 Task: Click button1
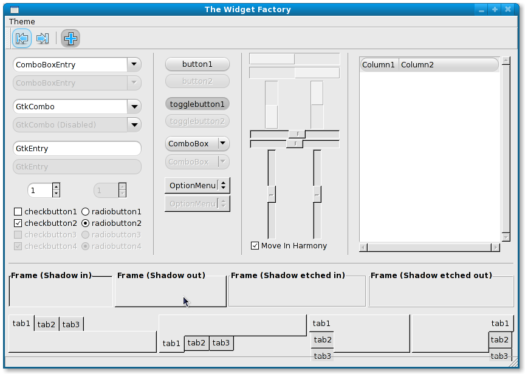point(197,64)
